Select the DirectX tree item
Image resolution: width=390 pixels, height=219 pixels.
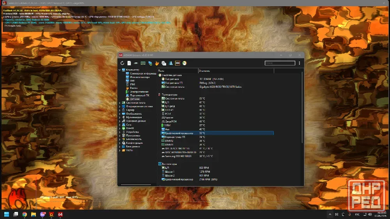coord(130,128)
